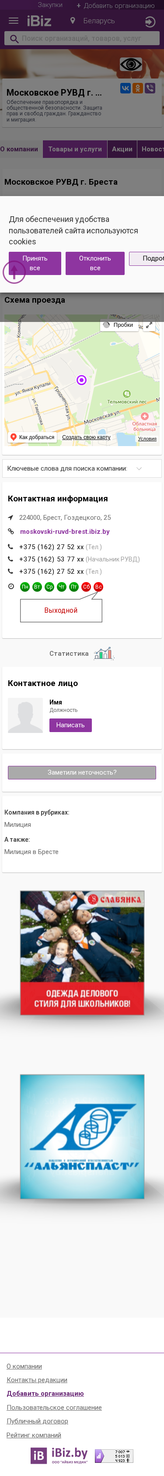Switch to Товары и услуги tab
The height and width of the screenshot is (1476, 164).
75,149
